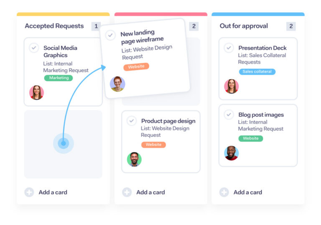Add a card to Out for approval
Viewport: 321px width, 225px height.
241,192
